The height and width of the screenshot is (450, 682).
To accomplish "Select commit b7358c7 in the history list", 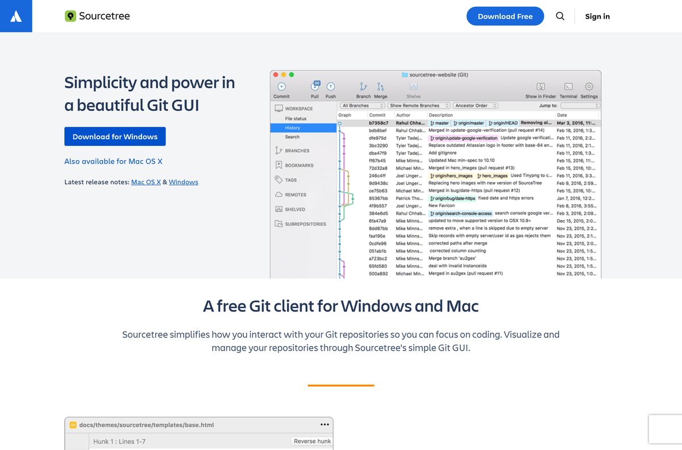I will [469, 123].
